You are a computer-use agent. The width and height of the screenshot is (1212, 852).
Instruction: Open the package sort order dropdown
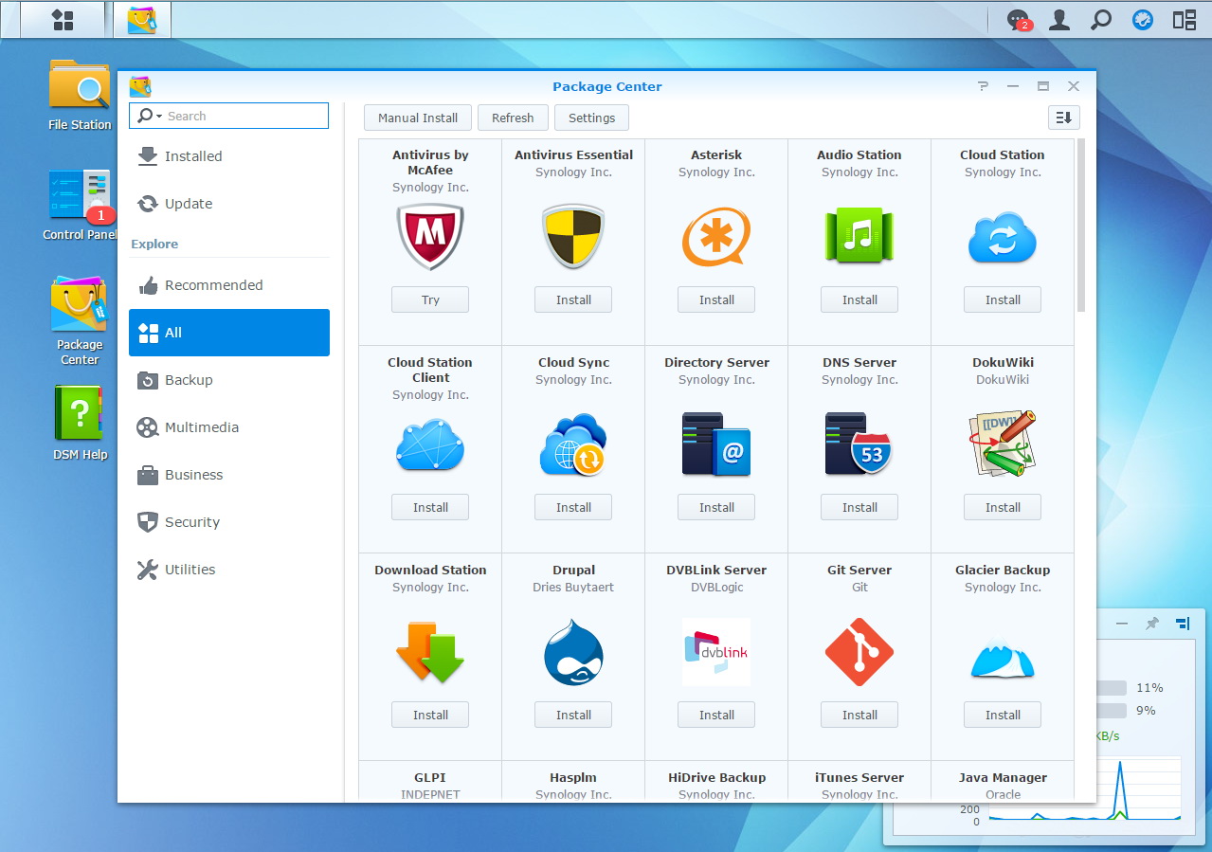[x=1064, y=118]
